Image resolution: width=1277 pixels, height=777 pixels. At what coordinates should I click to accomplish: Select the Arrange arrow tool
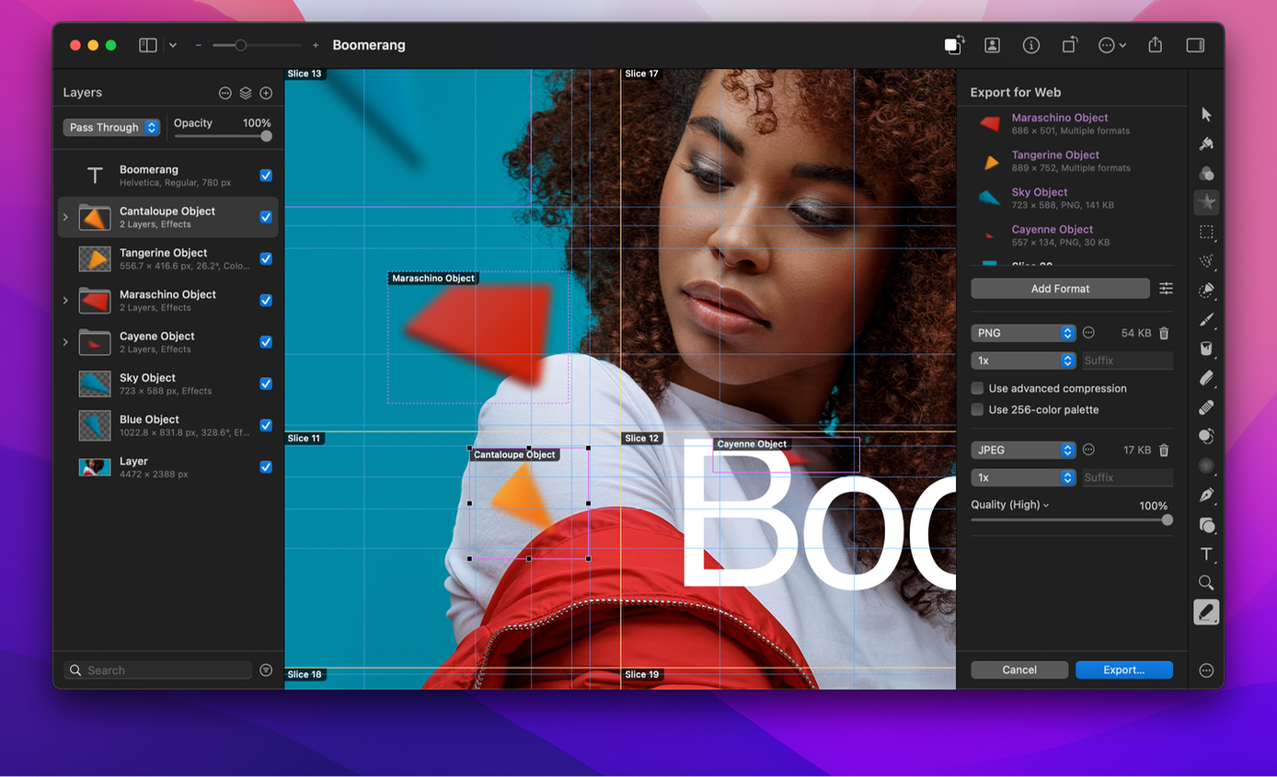pyautogui.click(x=1206, y=114)
